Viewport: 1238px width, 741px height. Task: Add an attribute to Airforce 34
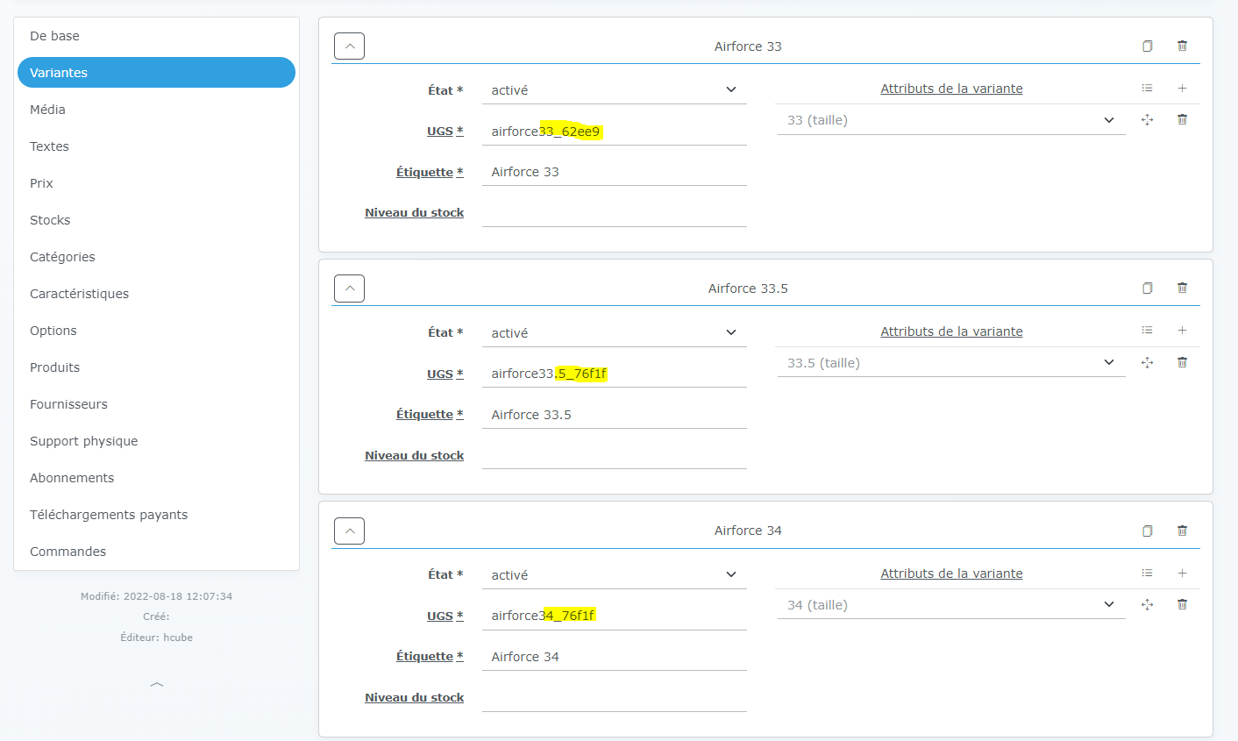1182,574
